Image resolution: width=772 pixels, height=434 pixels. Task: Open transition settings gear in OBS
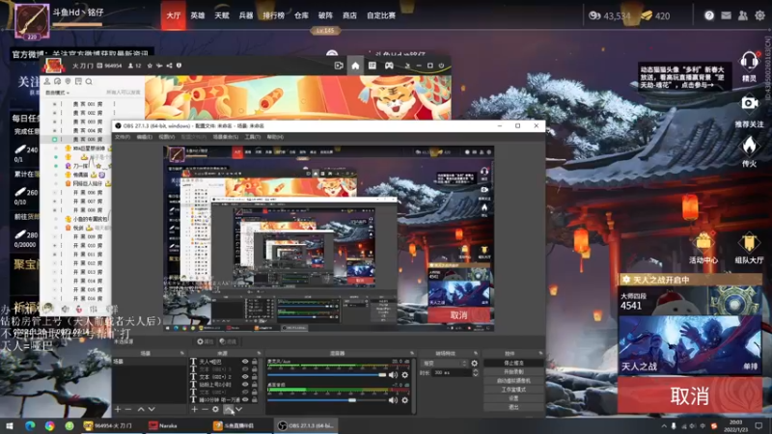(x=474, y=364)
